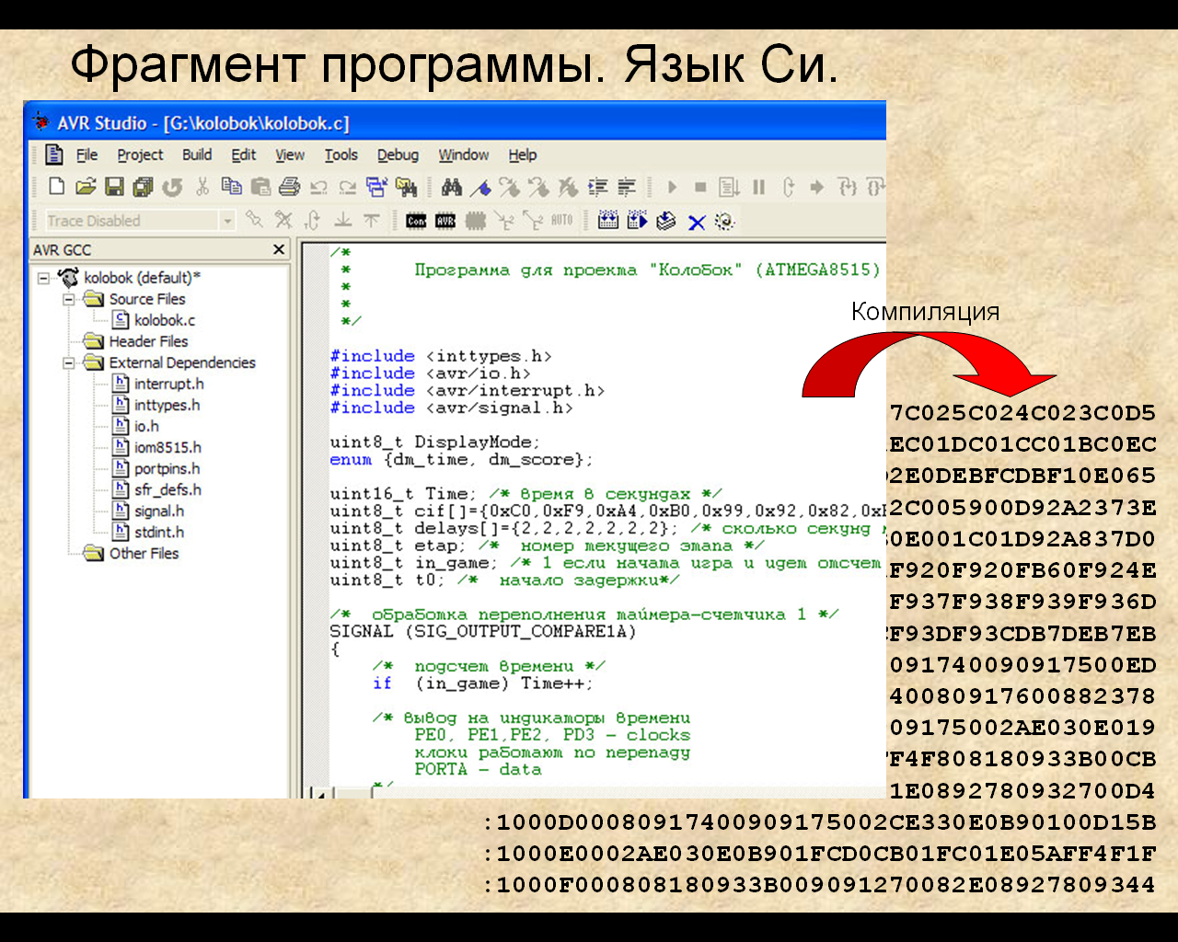Open the View menu
This screenshot has width=1178, height=942.
(x=290, y=155)
